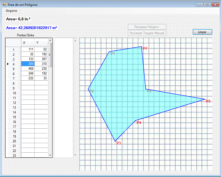Select X cell with value 469

point(28,68)
